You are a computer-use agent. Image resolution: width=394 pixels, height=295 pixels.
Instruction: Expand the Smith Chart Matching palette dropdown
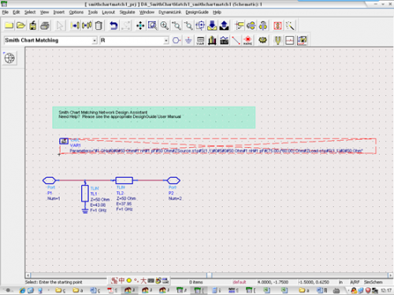coord(95,40)
